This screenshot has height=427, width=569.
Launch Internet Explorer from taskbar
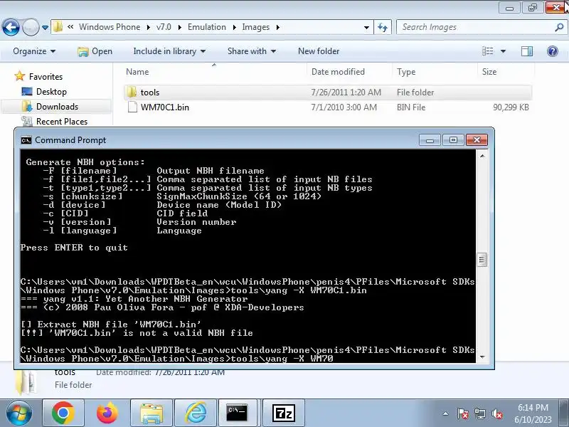tap(196, 413)
